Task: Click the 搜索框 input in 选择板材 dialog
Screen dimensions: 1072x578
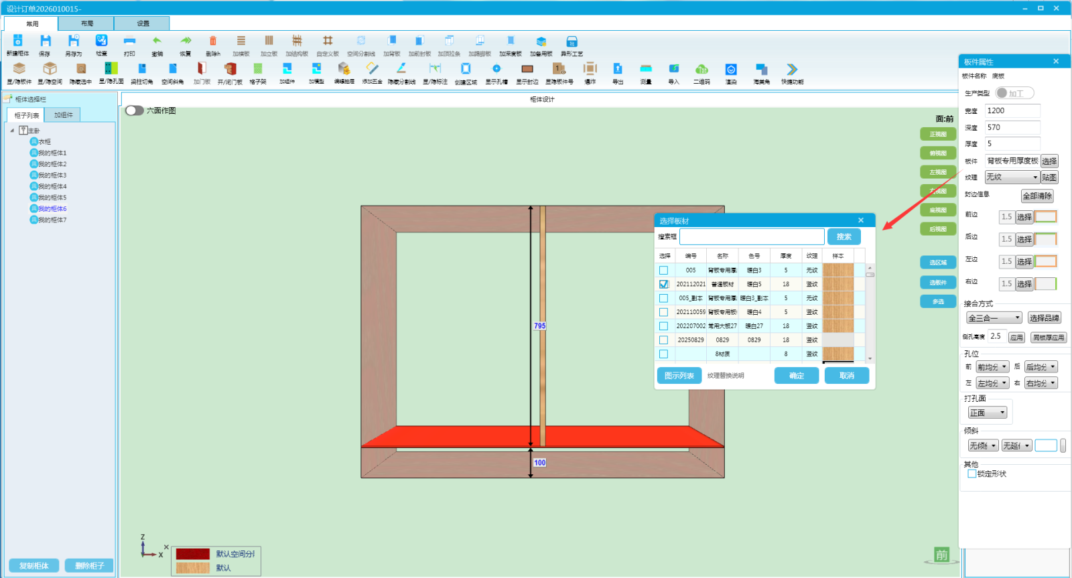Action: (752, 236)
